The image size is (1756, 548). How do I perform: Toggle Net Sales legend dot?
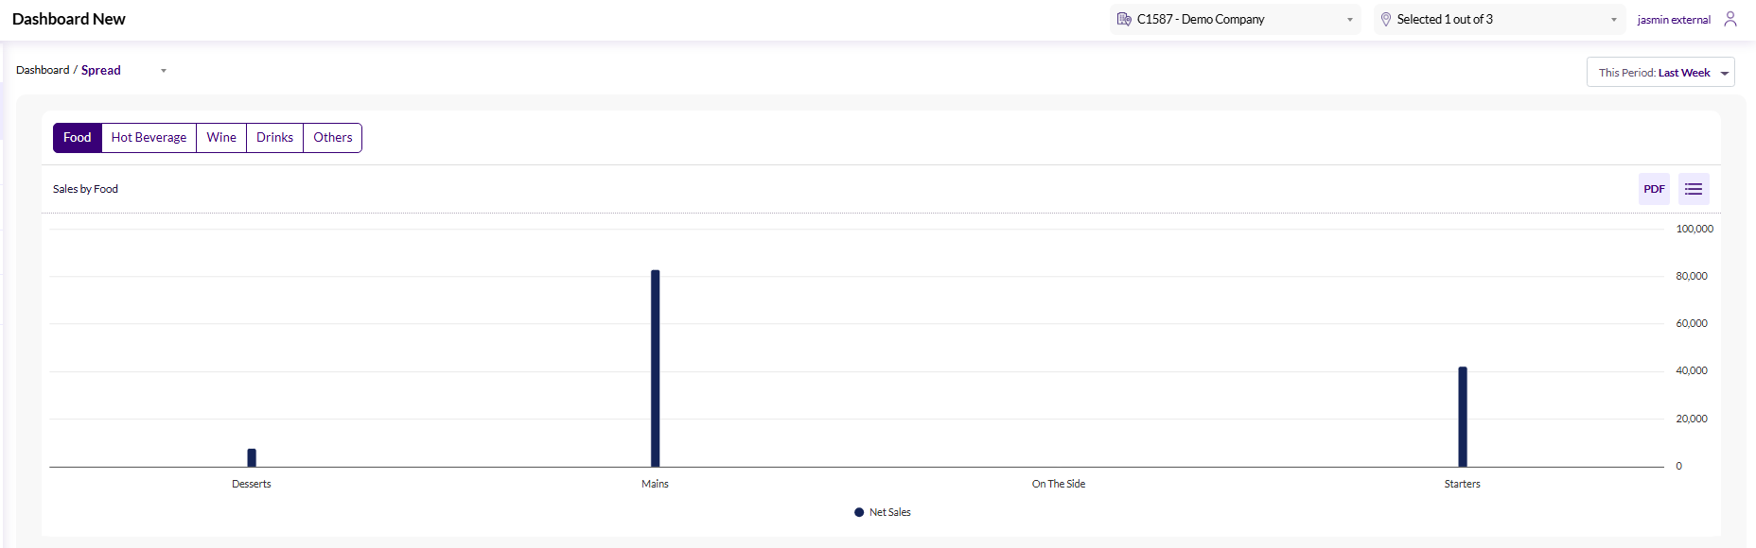[x=859, y=512]
